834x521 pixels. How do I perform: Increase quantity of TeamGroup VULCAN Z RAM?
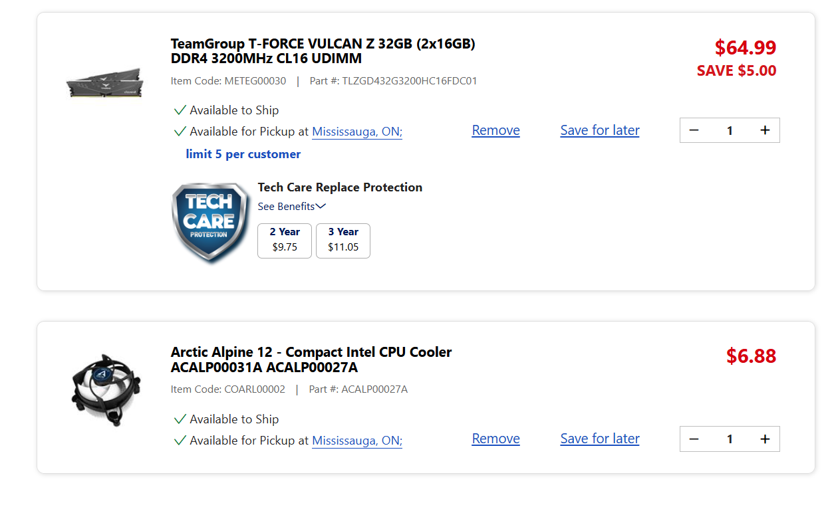tap(765, 130)
